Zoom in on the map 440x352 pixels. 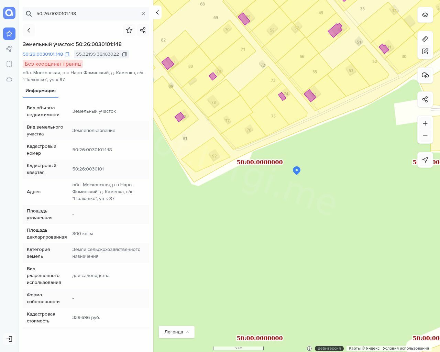coord(425,123)
